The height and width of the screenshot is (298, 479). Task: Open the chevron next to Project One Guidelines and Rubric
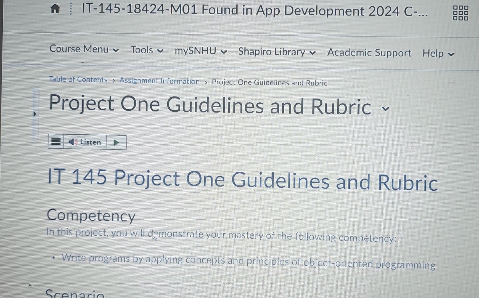386,108
